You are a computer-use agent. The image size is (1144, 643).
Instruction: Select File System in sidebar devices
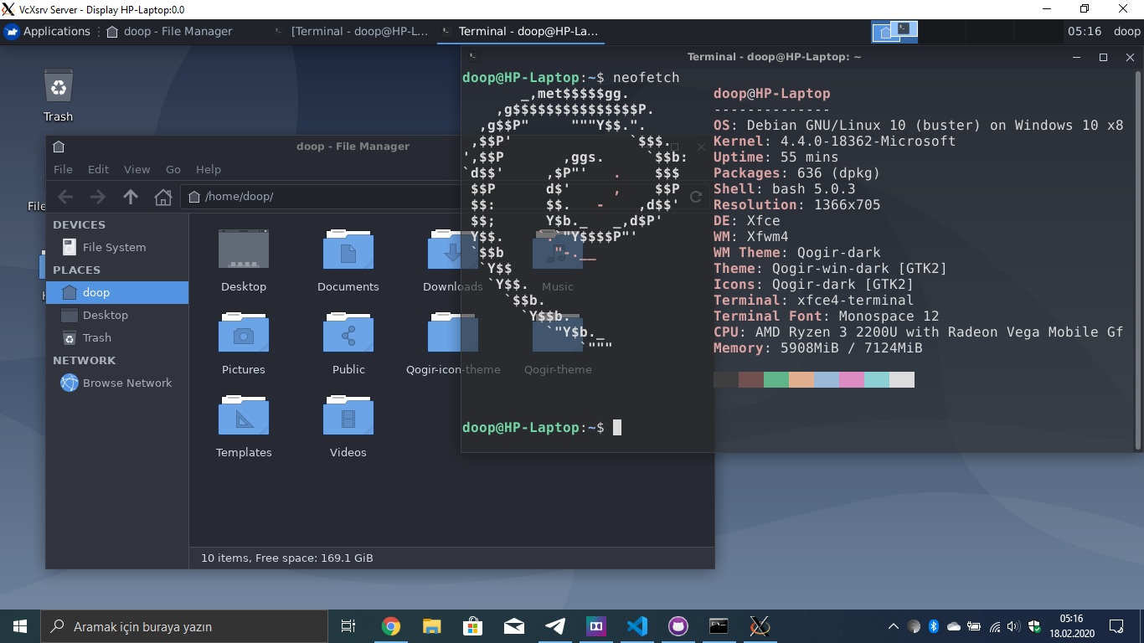(x=117, y=247)
